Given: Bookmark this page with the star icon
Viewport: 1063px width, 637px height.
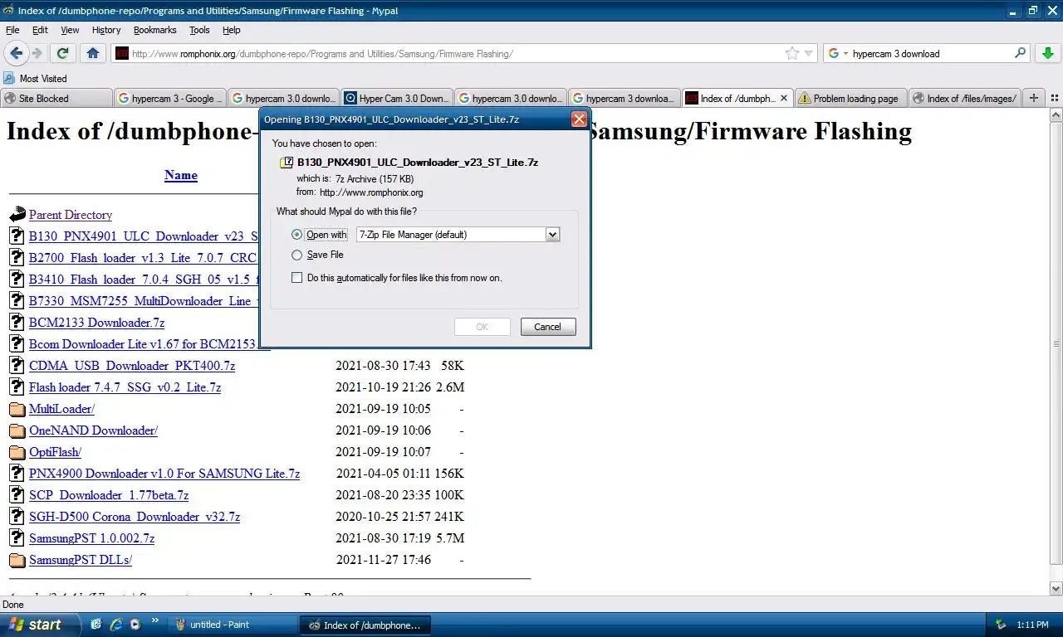Looking at the screenshot, I should (x=792, y=53).
